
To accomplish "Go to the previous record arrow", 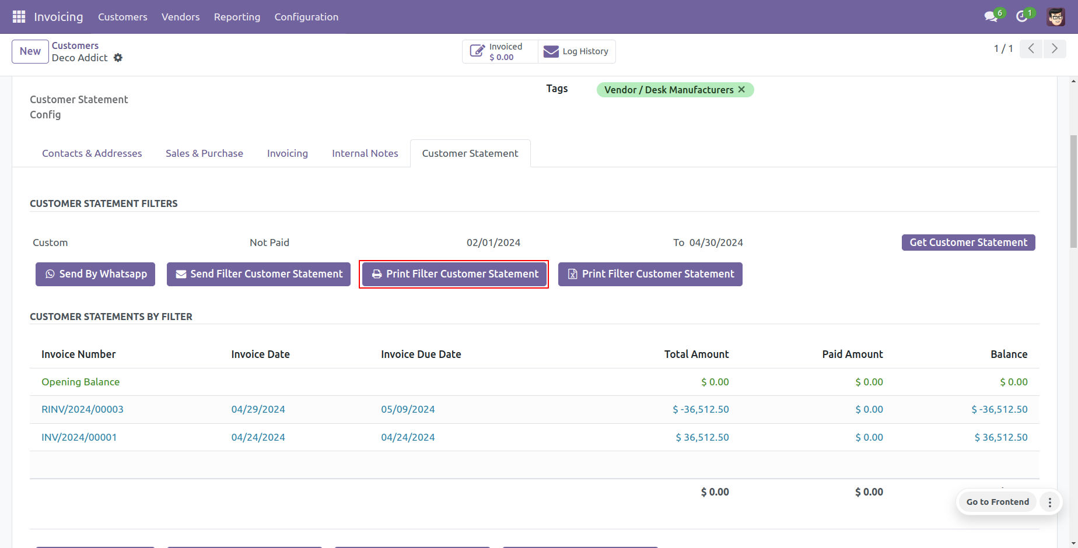I will [x=1031, y=49].
